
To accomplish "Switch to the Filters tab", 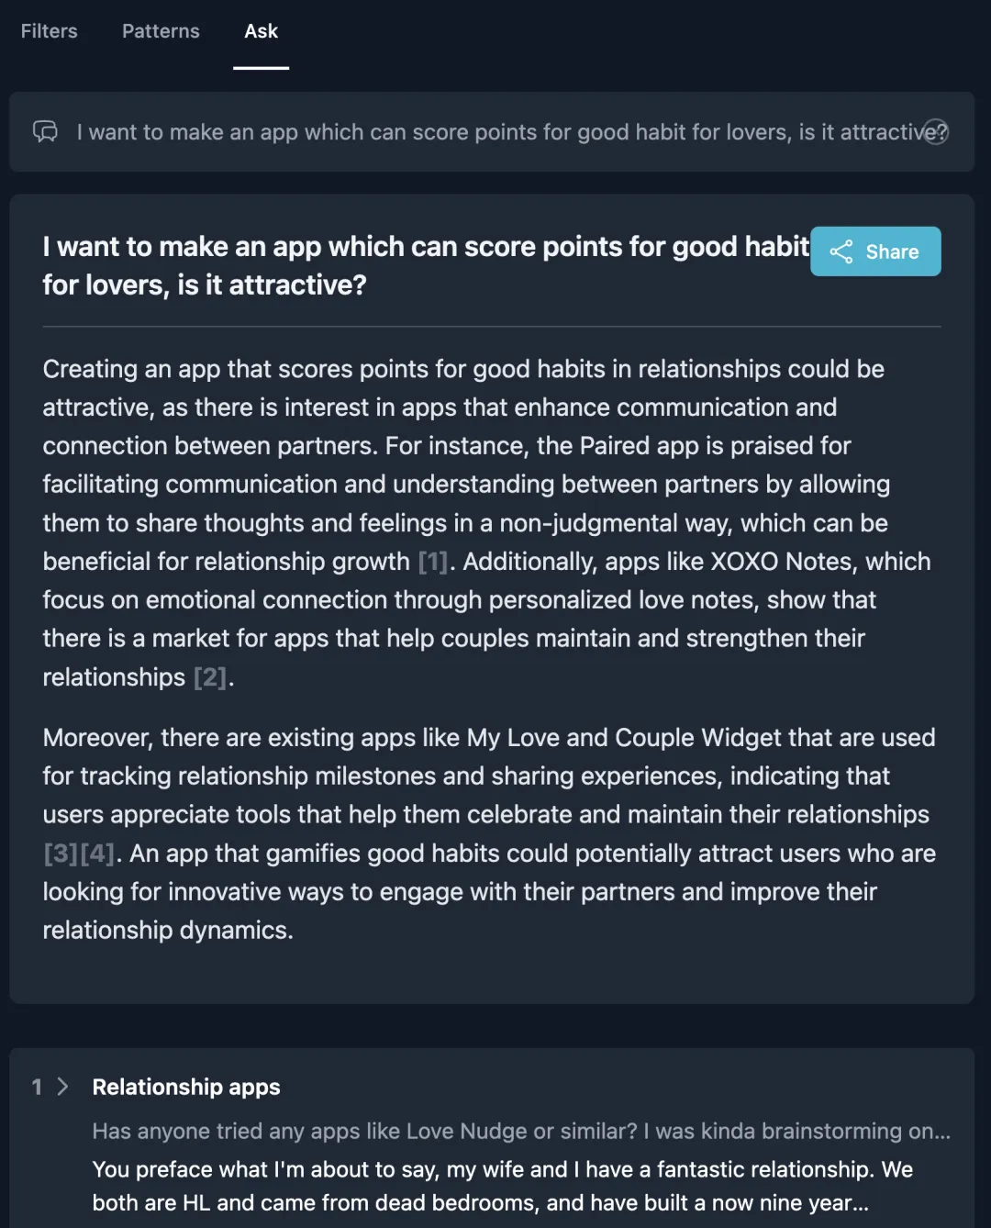I will coord(50,31).
